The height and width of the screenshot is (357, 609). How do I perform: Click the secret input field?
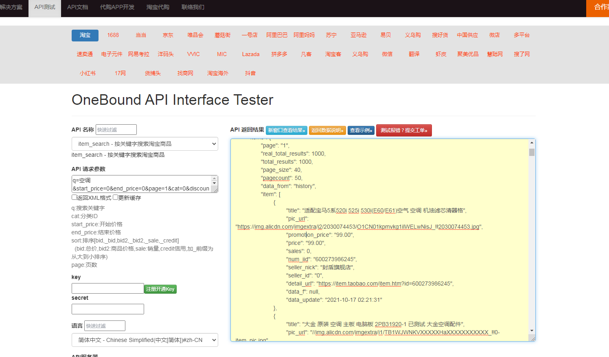[108, 309]
